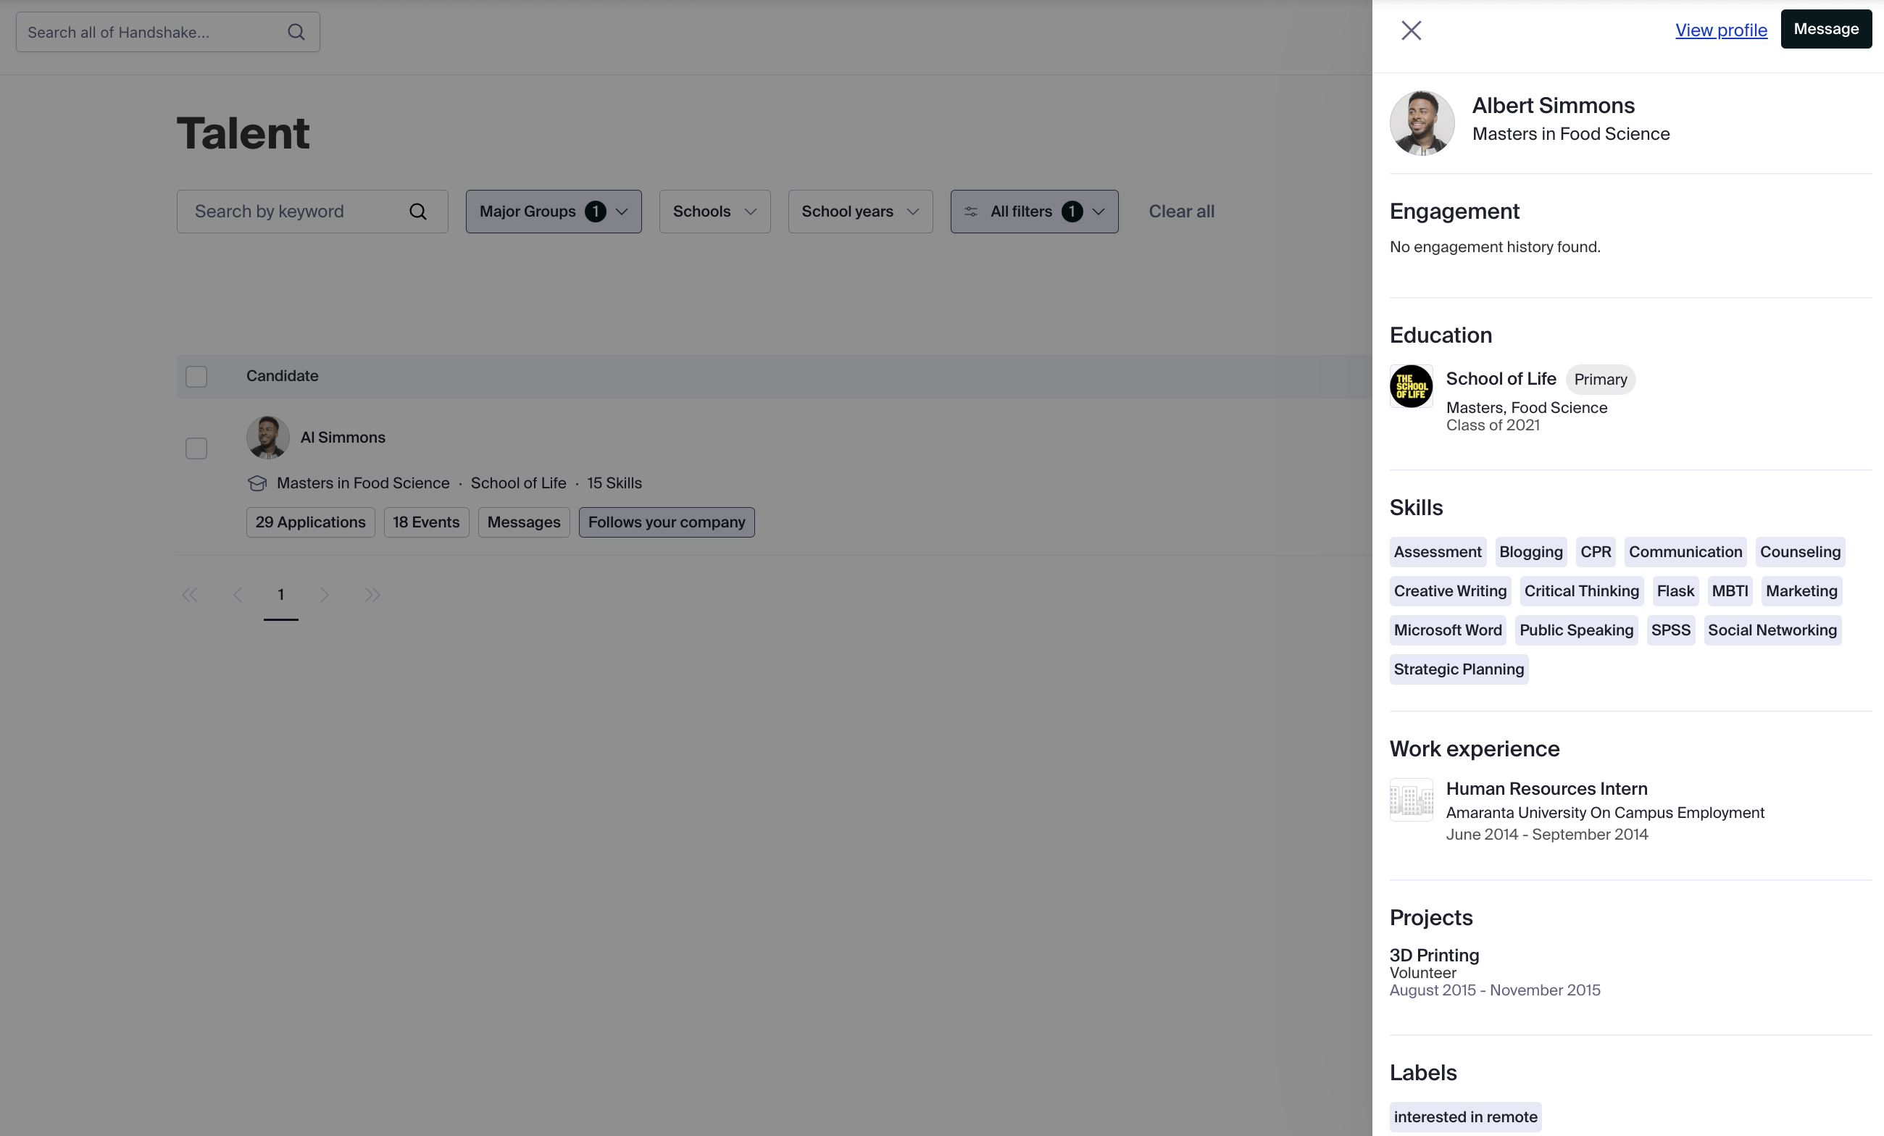Image resolution: width=1884 pixels, height=1136 pixels.
Task: Click the 3D Printing project title
Action: click(1433, 956)
